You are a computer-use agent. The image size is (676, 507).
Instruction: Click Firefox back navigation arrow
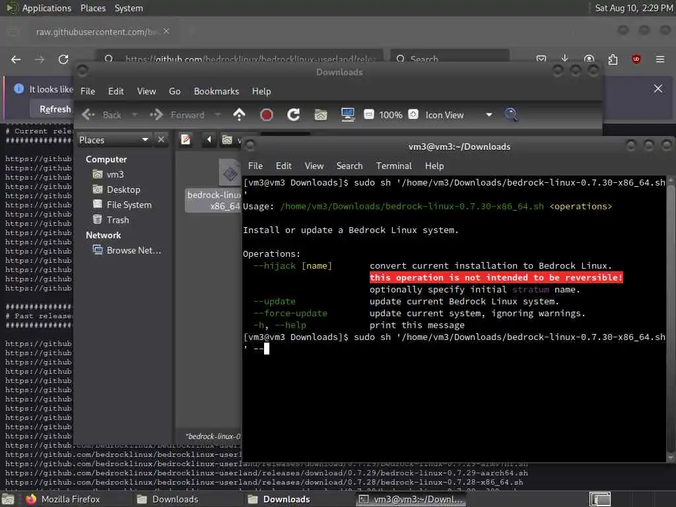tap(16, 59)
